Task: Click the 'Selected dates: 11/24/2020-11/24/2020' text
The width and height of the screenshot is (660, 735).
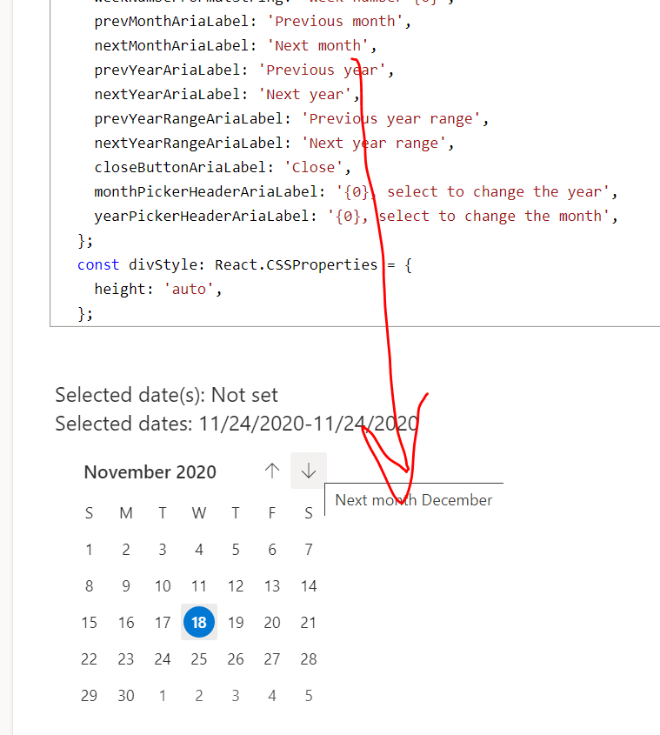Action: coord(237,424)
